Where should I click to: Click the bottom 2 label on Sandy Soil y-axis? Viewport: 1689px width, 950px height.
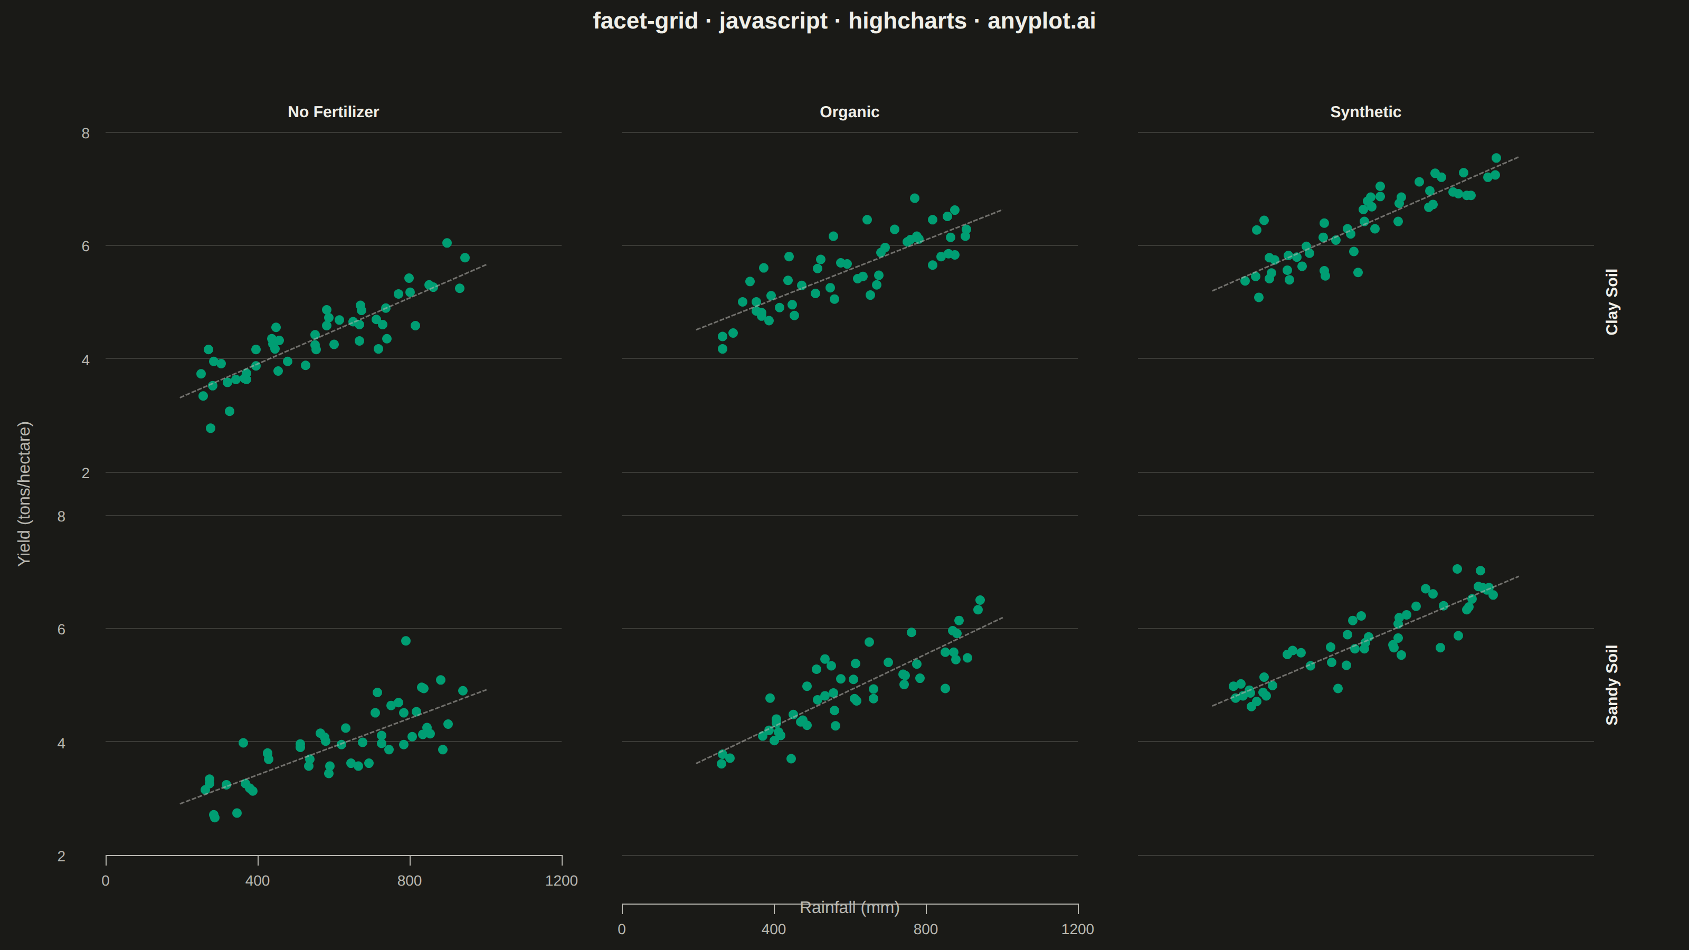pyautogui.click(x=61, y=856)
